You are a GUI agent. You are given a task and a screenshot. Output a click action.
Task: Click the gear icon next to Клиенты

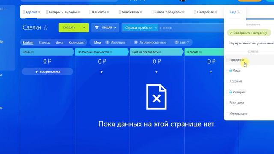[x=108, y=12]
